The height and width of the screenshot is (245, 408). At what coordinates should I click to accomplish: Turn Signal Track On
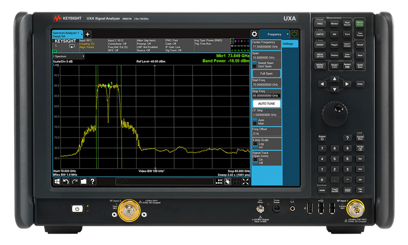click(x=258, y=160)
